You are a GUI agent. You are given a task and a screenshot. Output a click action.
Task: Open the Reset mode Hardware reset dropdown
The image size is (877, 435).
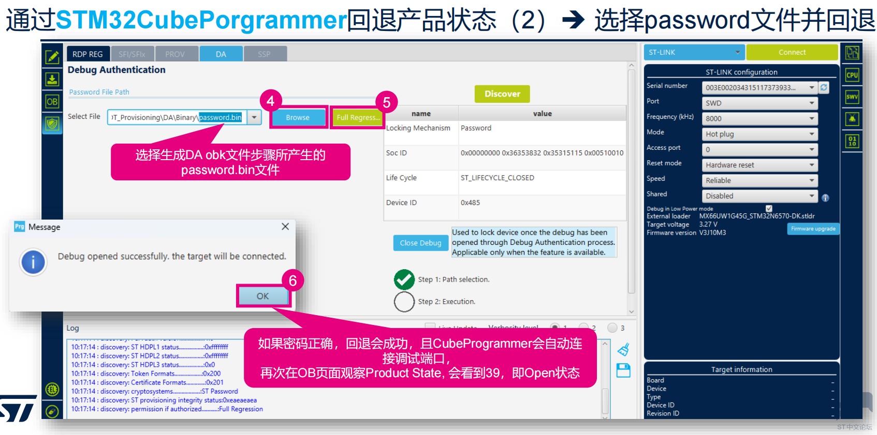(x=759, y=165)
